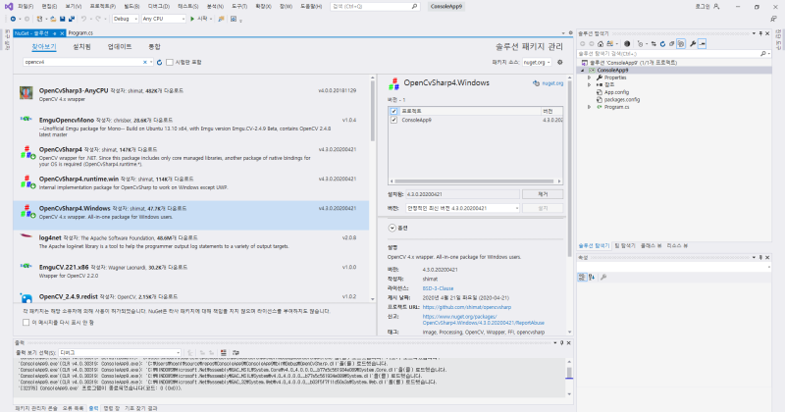
Task: Open the ReportAbuse link for the package
Action: (483, 320)
